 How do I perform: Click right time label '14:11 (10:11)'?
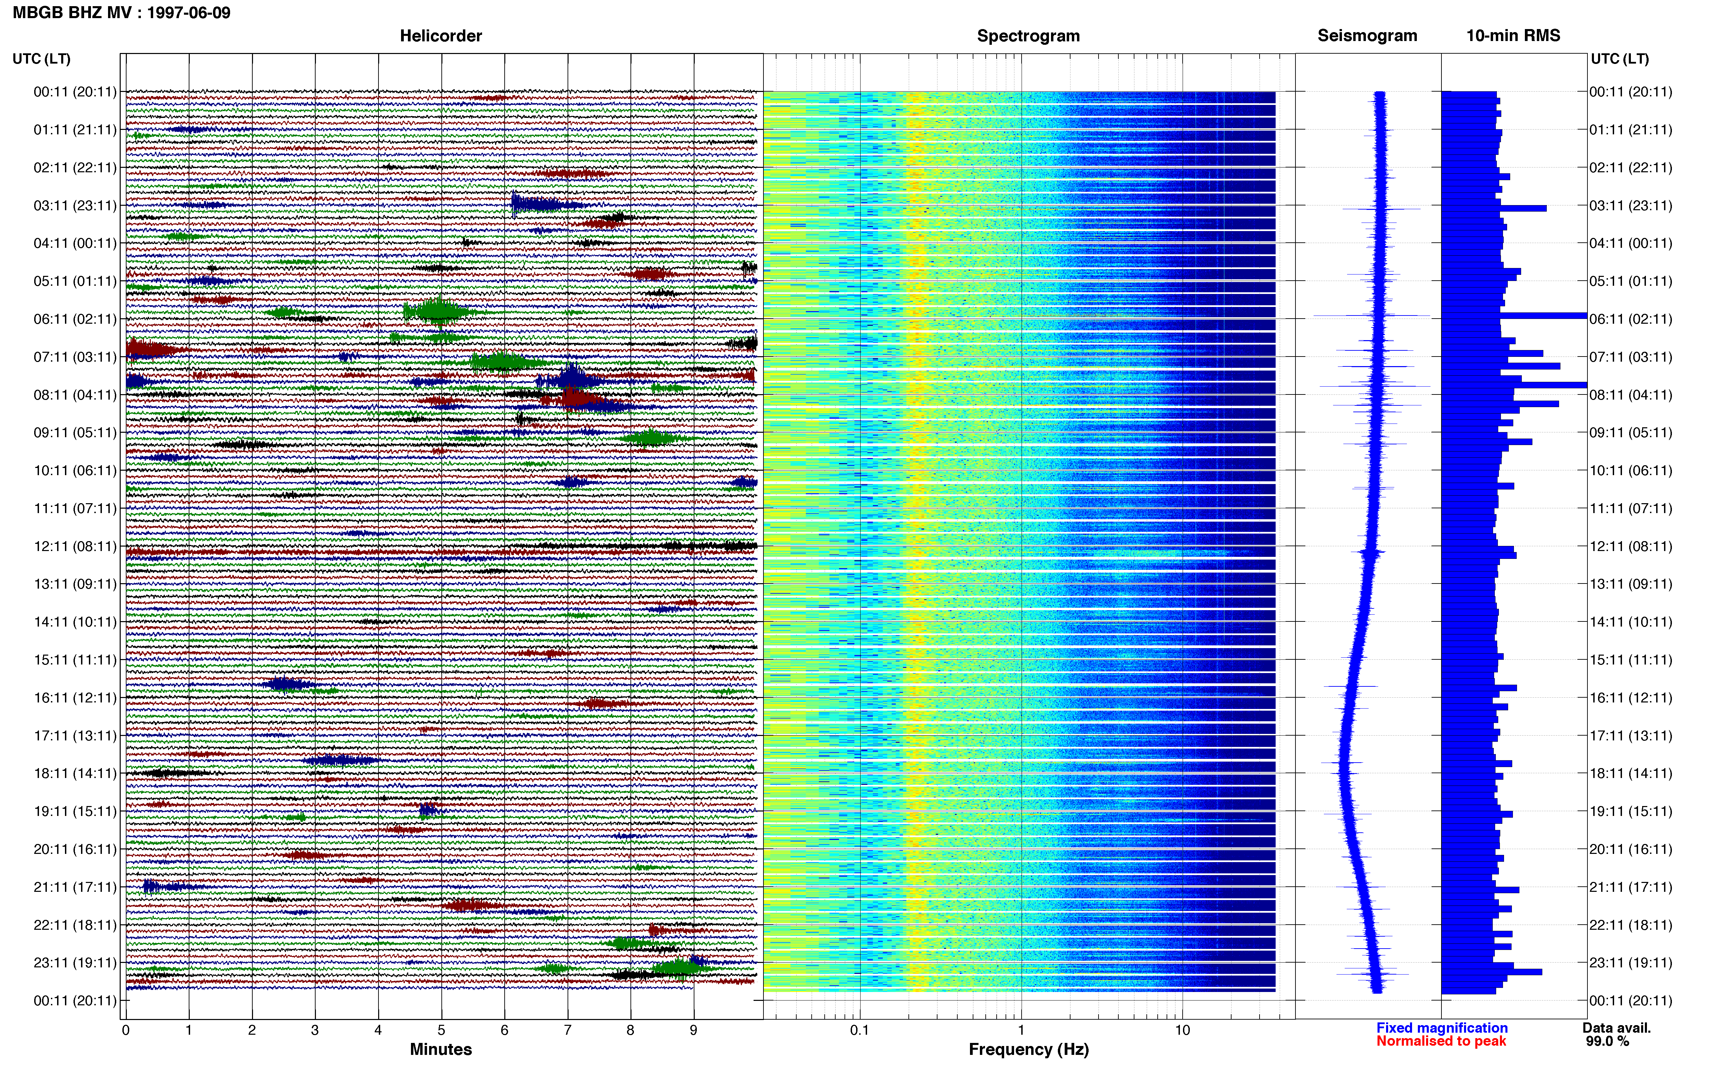point(1631,622)
